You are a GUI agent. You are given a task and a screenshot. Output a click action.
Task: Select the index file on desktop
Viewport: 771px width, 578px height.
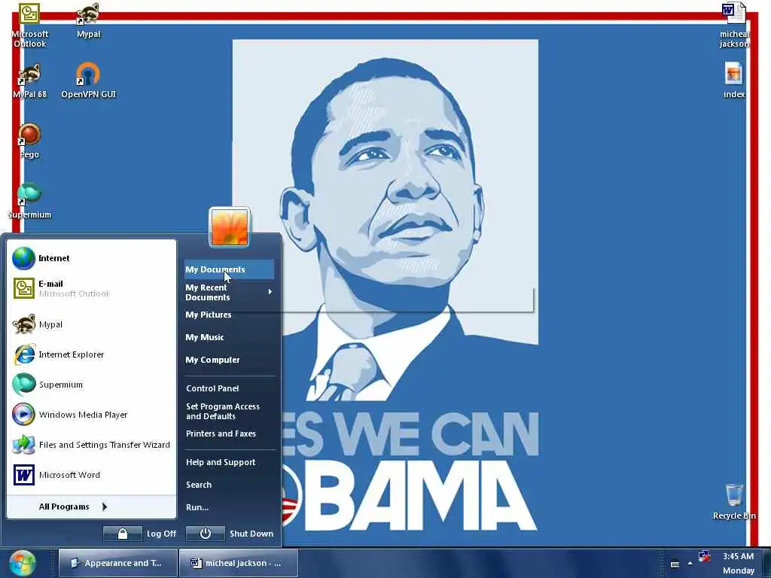(734, 80)
